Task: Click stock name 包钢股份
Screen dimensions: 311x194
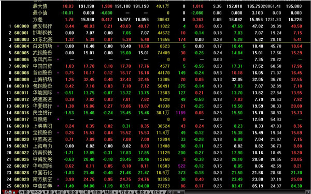Action: (43, 86)
